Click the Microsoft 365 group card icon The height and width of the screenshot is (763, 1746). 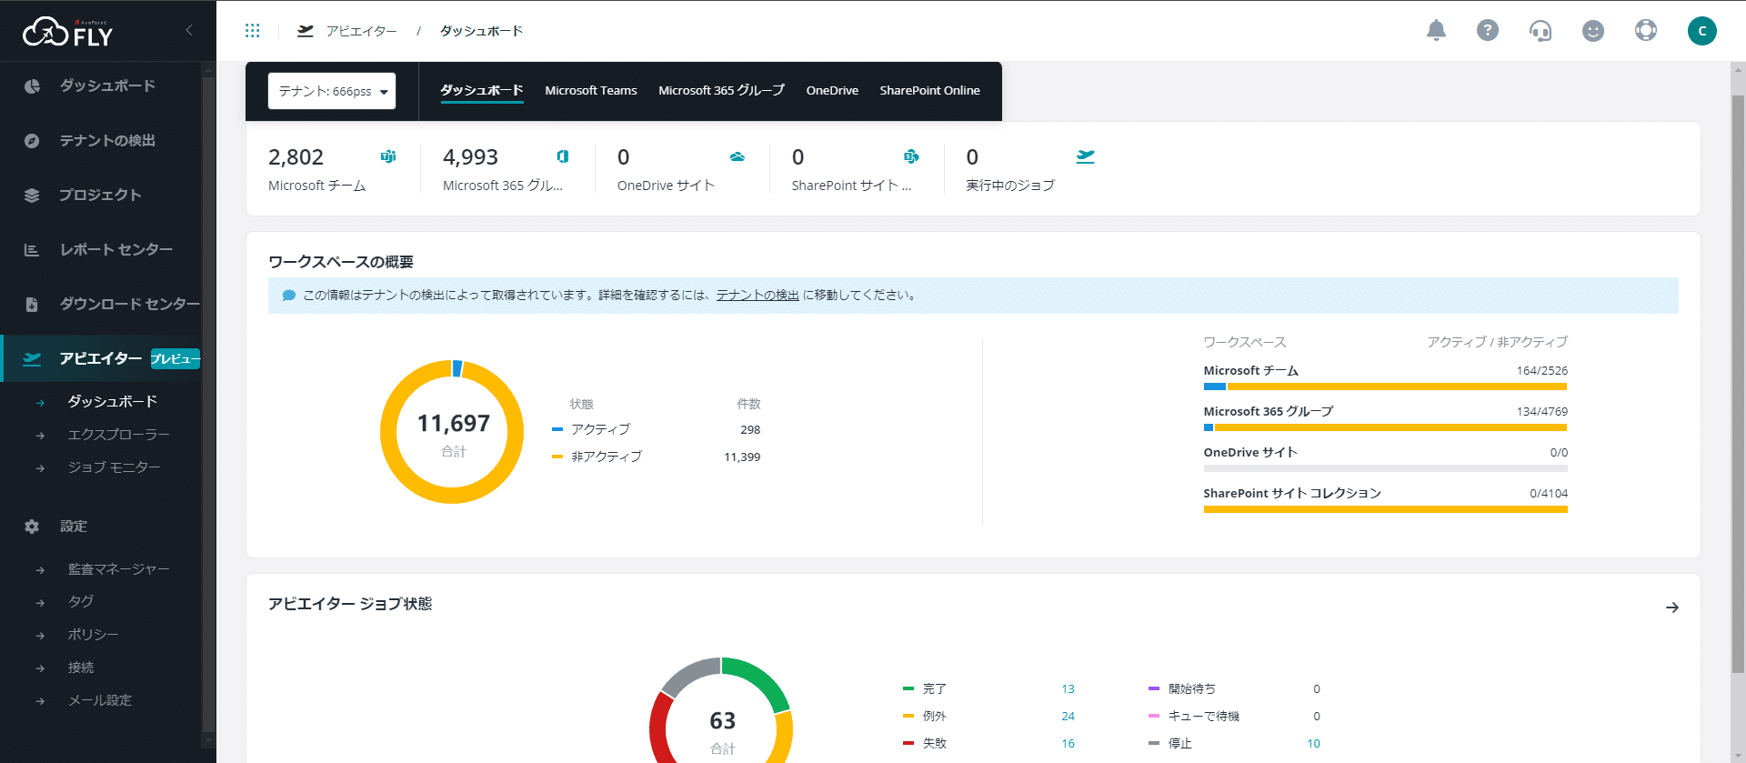(563, 156)
